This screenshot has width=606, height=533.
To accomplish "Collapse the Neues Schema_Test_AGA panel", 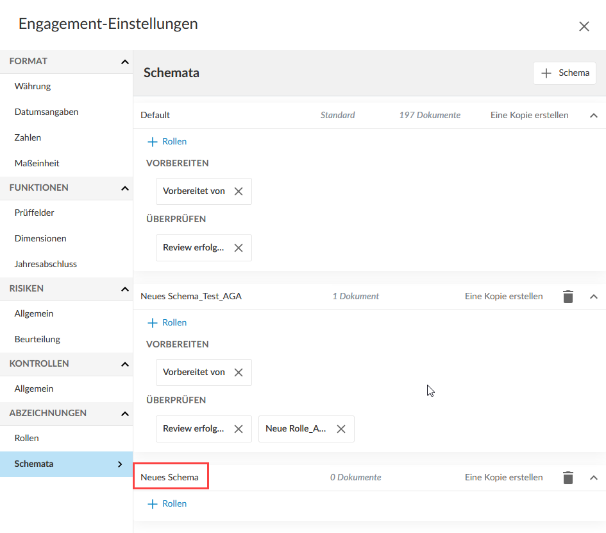I will (594, 297).
